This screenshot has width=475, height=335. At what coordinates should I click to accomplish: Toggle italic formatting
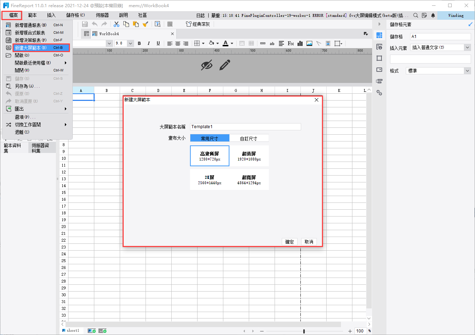tap(149, 43)
